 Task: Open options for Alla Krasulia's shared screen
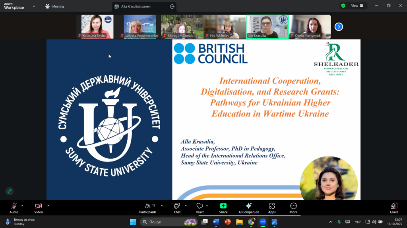(x=172, y=7)
